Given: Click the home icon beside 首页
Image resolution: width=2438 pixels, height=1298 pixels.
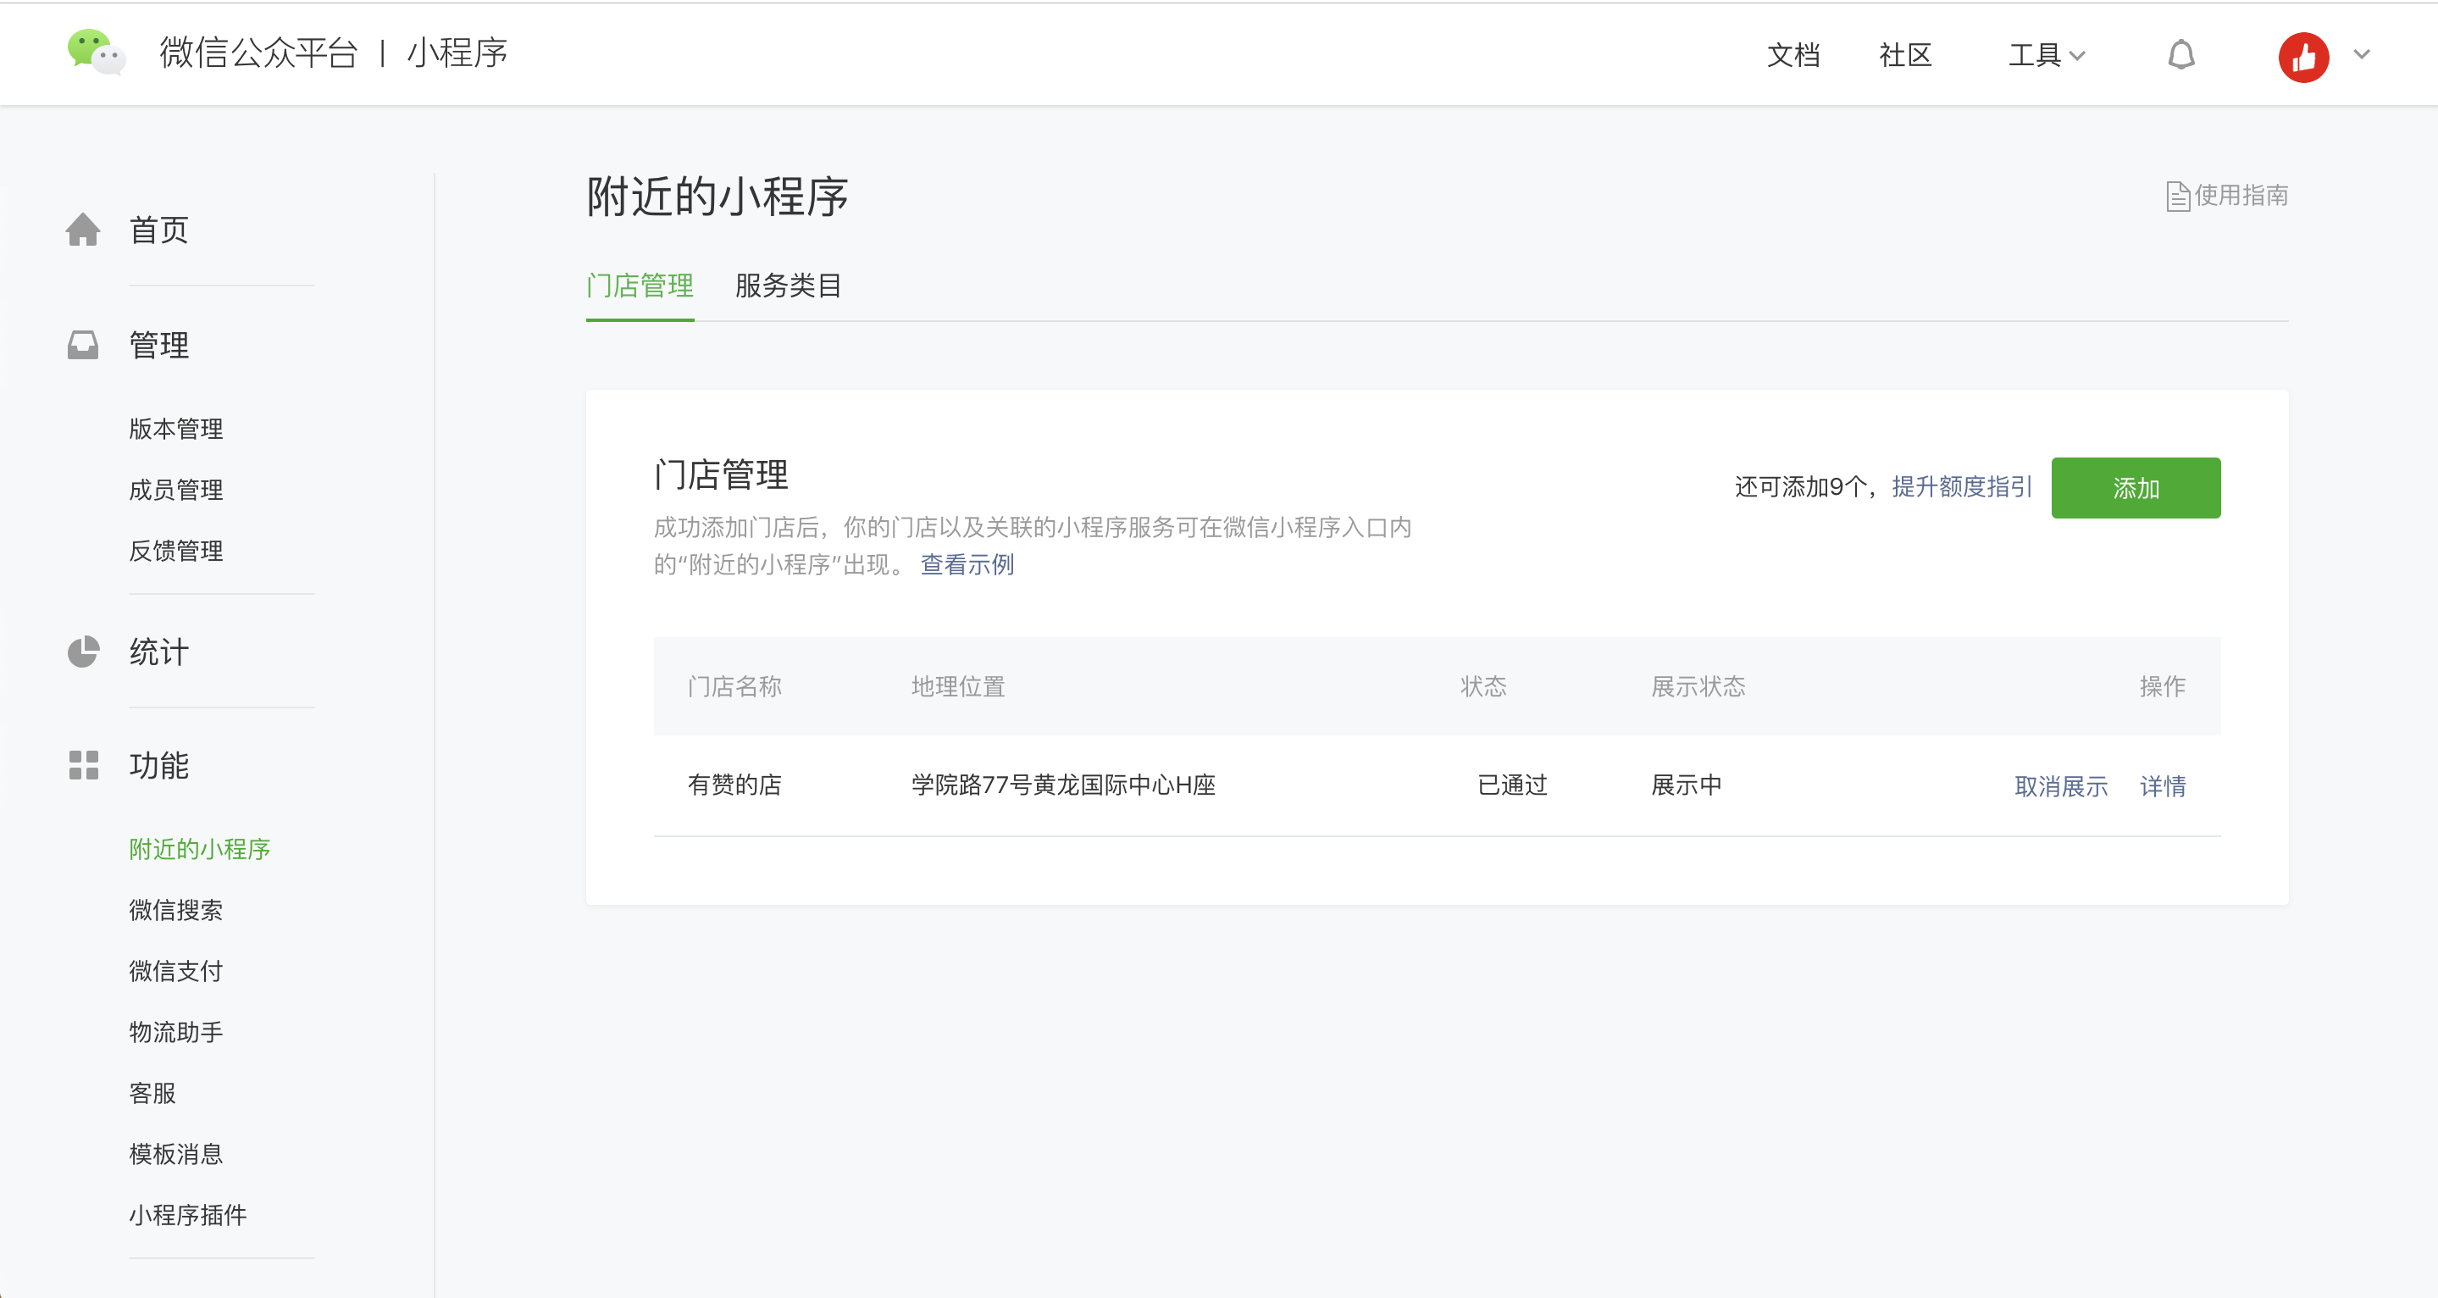Looking at the screenshot, I should pyautogui.click(x=83, y=229).
